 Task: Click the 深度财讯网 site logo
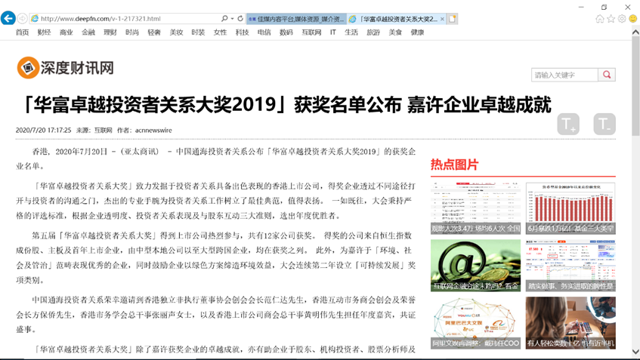(65, 68)
